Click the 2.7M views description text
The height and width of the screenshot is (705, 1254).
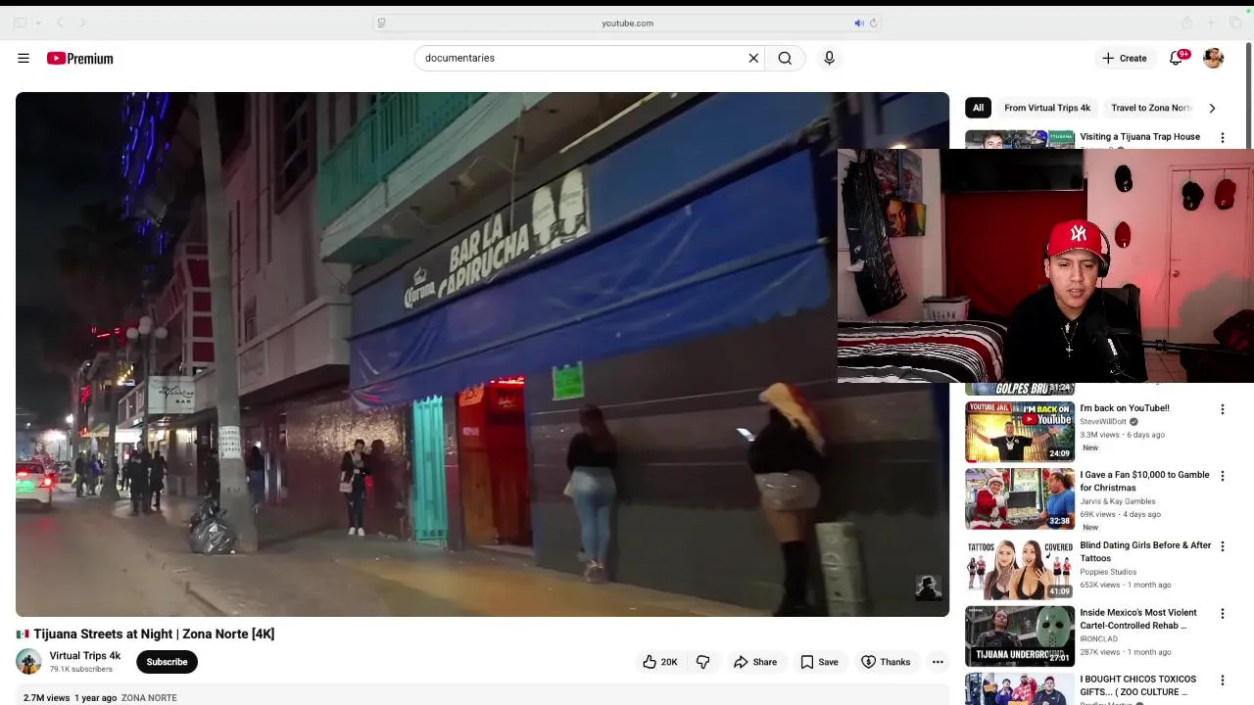click(x=46, y=698)
